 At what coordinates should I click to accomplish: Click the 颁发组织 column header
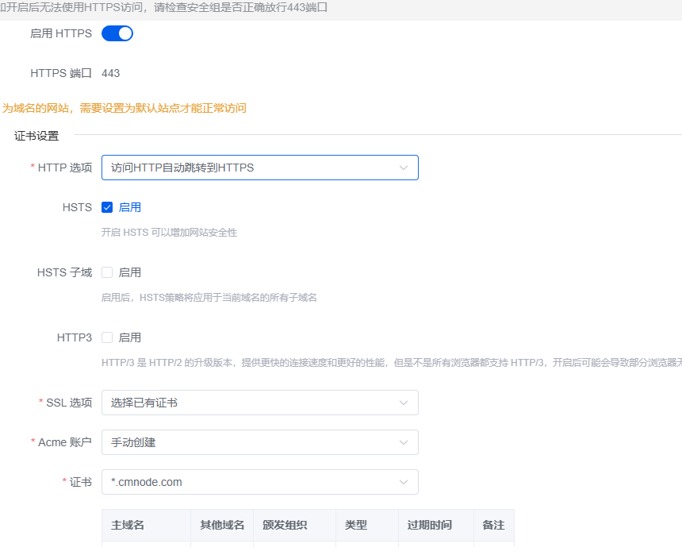click(x=285, y=526)
